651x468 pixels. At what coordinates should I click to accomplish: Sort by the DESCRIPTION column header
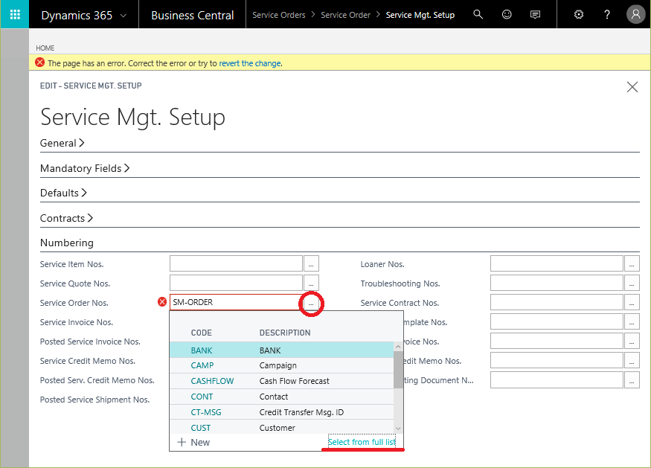tap(285, 333)
